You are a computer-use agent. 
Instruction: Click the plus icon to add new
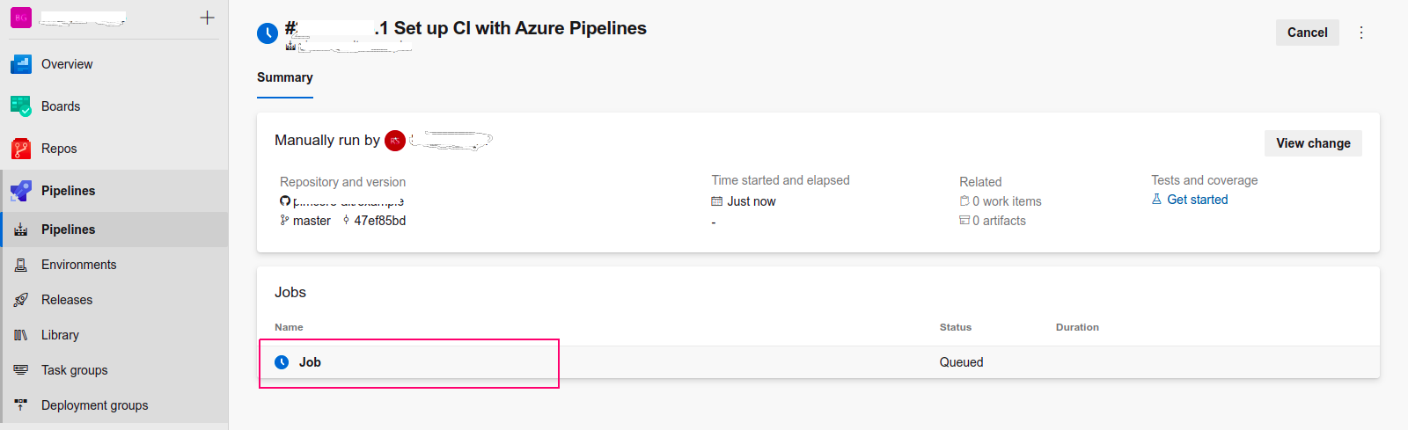click(207, 18)
